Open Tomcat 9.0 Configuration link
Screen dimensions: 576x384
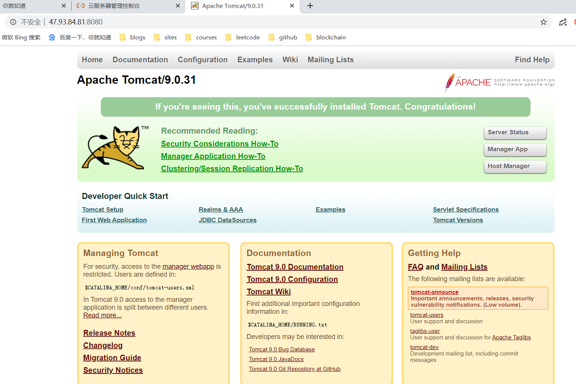pyautogui.click(x=292, y=280)
